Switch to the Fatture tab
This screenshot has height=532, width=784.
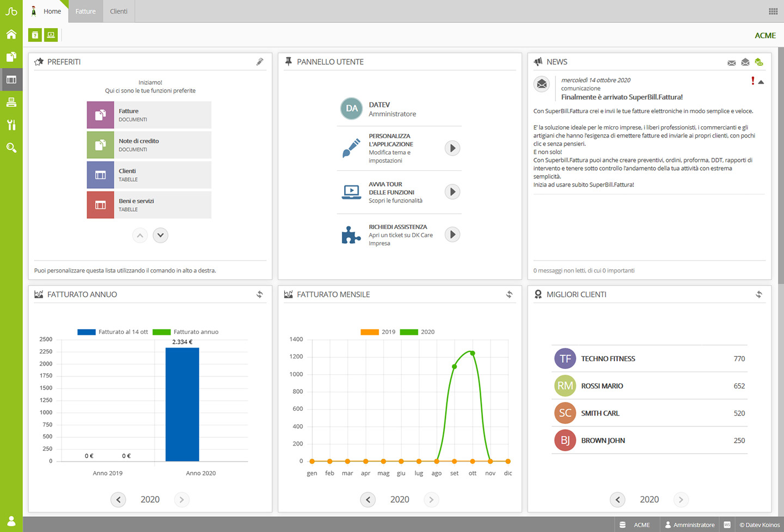point(85,11)
